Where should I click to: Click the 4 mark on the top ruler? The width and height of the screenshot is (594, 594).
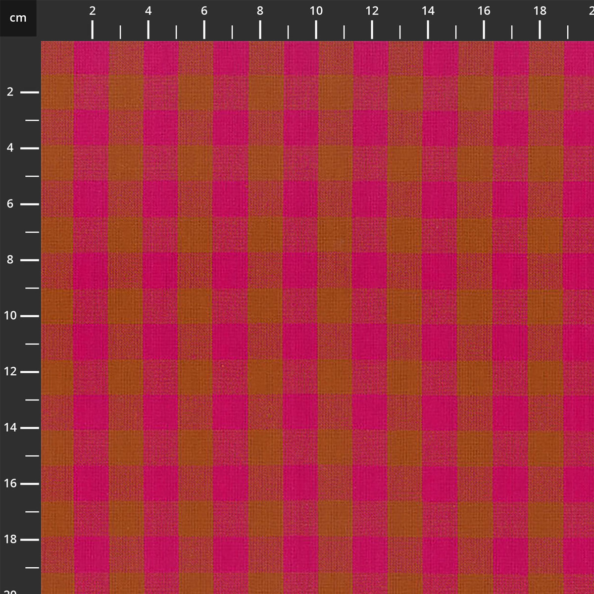tap(148, 30)
